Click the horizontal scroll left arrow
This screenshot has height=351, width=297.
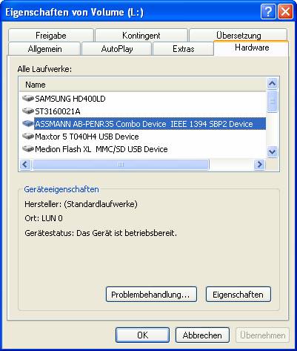point(25,164)
